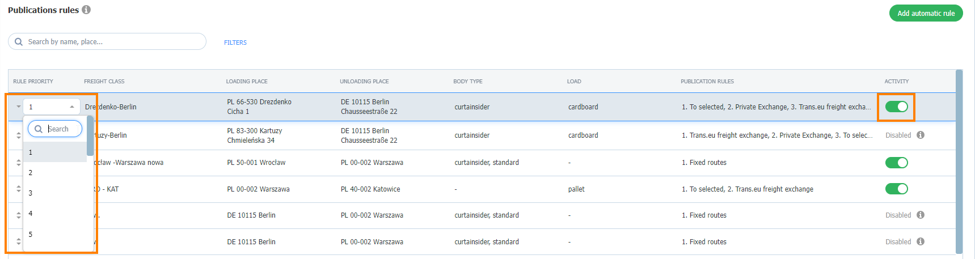Click the table's vertical scrollbar
975x259 pixels.
[959, 162]
